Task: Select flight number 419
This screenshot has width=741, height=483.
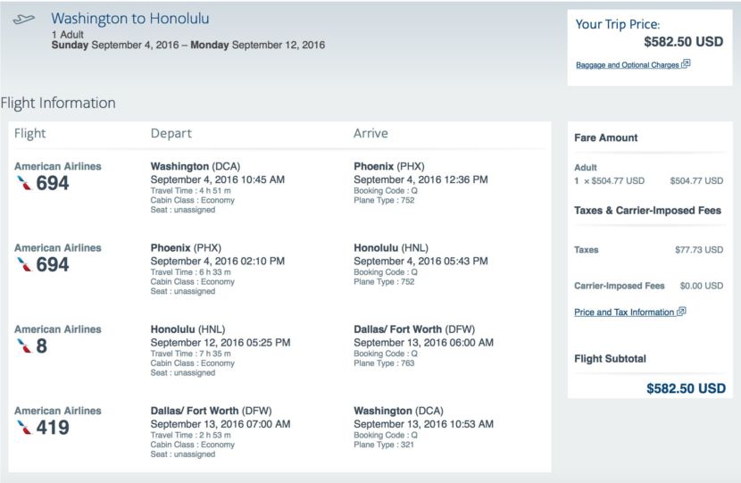Action: (x=53, y=428)
